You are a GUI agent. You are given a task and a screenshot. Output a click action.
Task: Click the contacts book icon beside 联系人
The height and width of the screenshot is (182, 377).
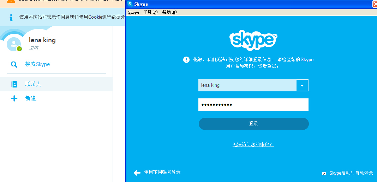pos(14,84)
